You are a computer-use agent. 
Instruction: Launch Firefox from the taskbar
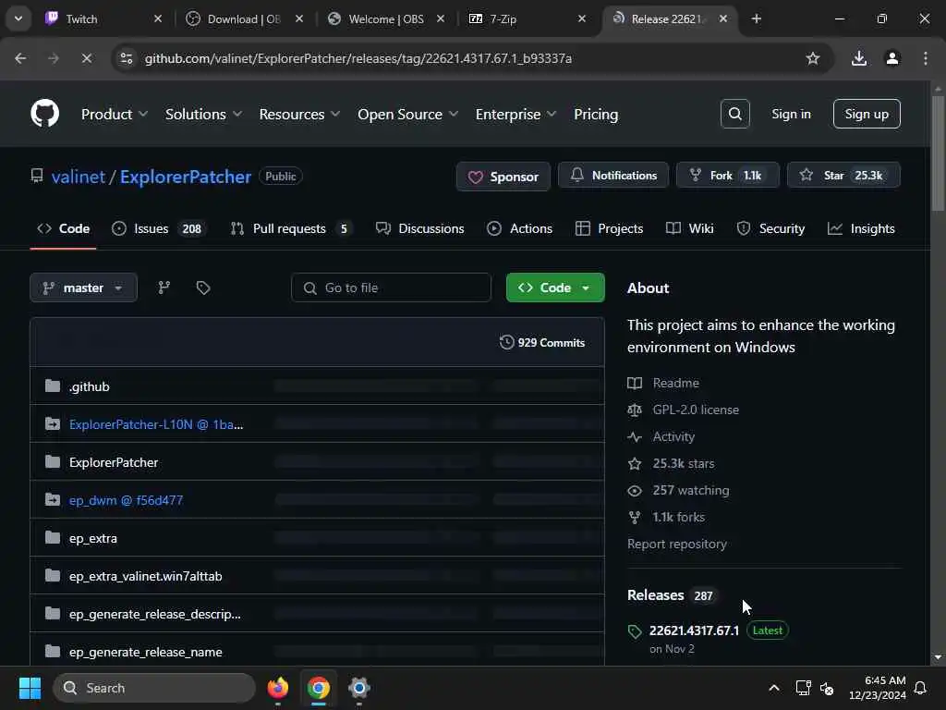277,688
